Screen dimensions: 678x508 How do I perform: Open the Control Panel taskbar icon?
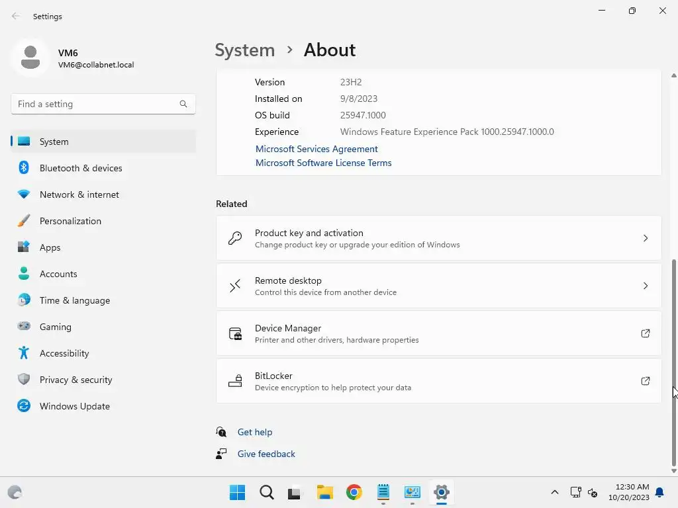(412, 492)
